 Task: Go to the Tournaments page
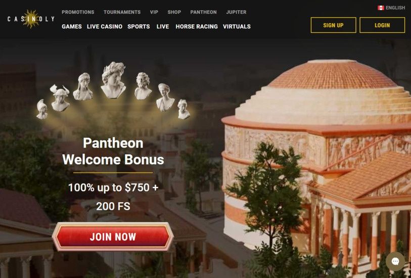click(x=122, y=12)
